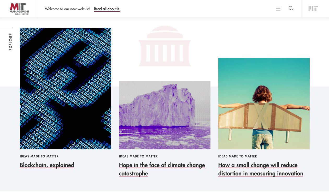
Task: Click "distortion in measuring innovation" headline line
Action: [x=261, y=173]
